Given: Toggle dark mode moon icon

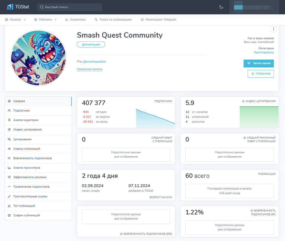Looking at the screenshot, I should tap(221, 7).
